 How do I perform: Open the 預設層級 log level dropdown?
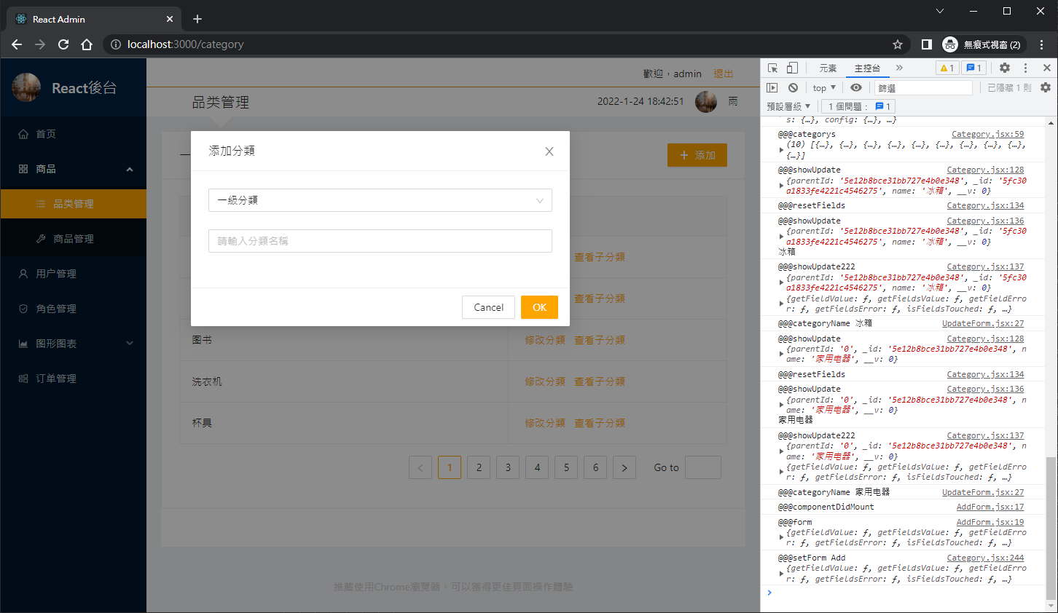[x=788, y=106]
